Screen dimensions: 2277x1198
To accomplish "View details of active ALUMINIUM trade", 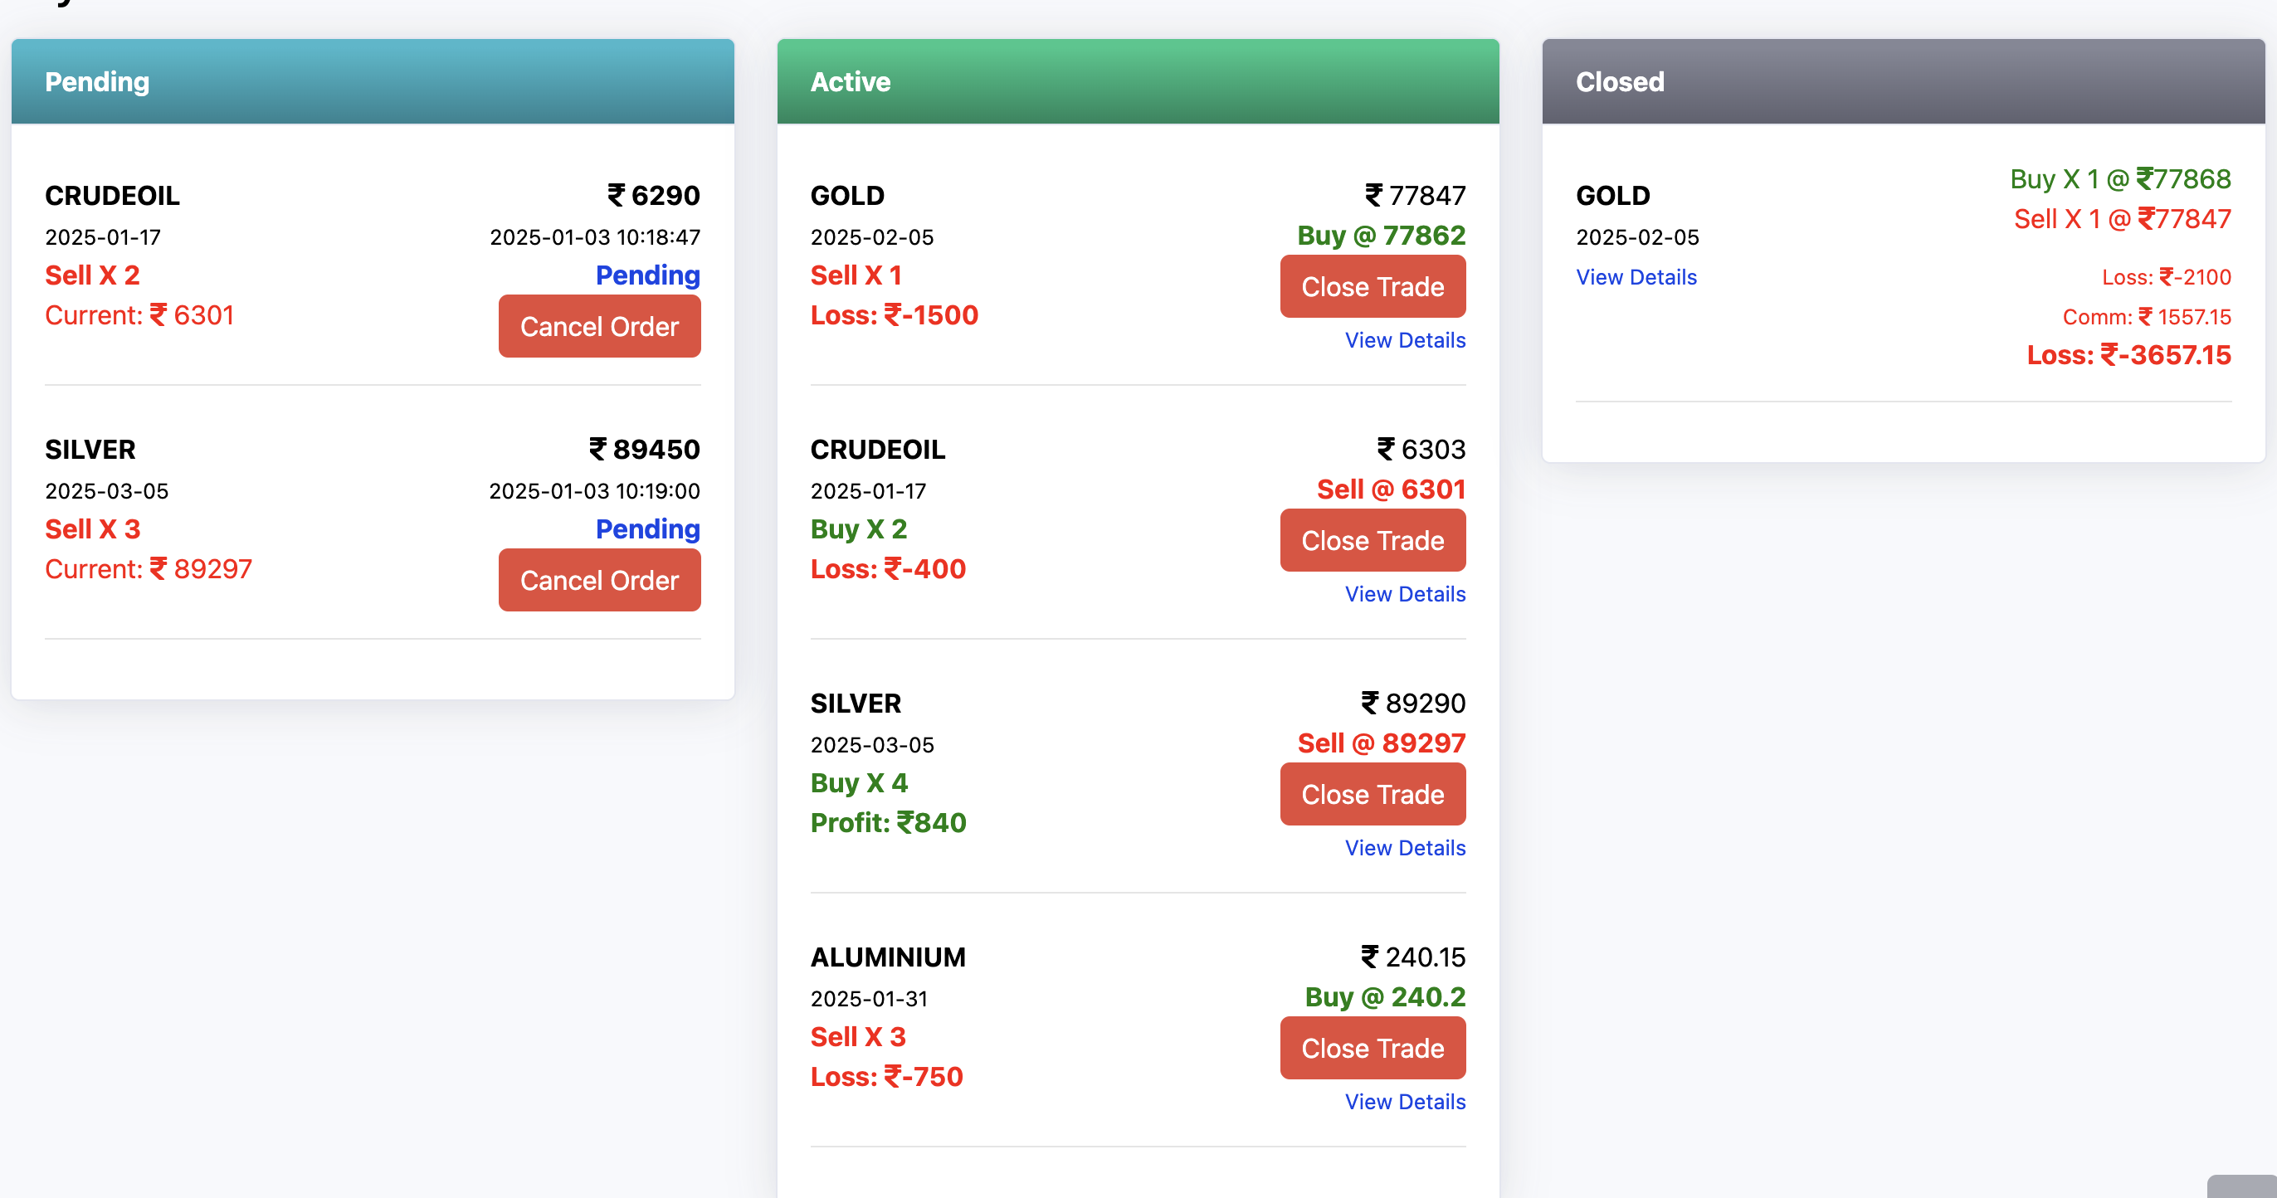I will 1405,1102.
